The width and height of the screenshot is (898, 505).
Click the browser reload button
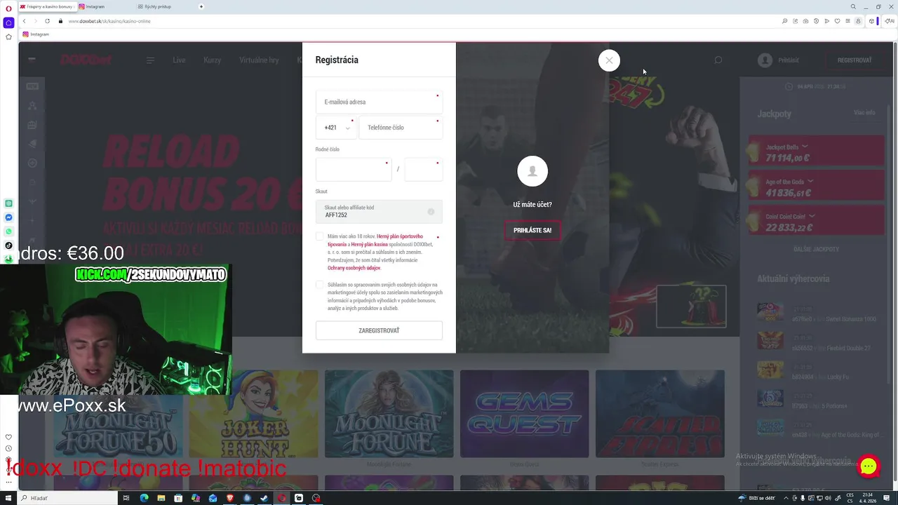(x=48, y=21)
